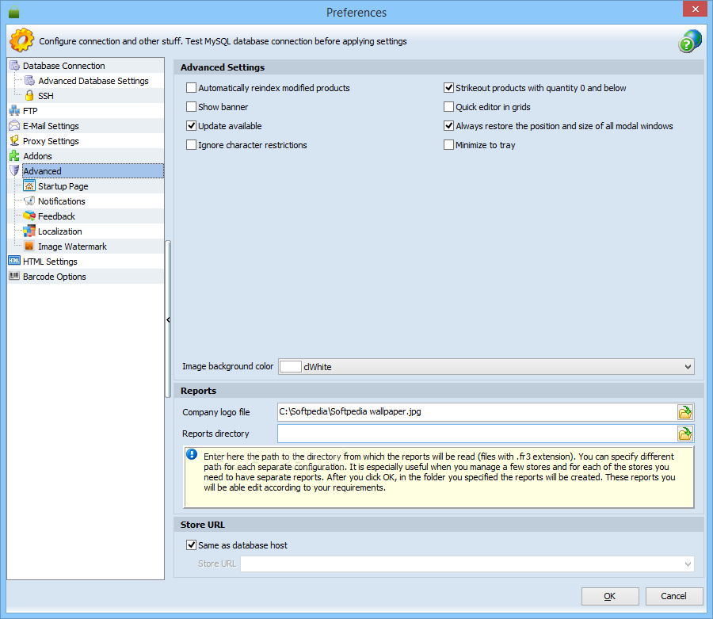This screenshot has height=619, width=713.
Task: Click the Localization flags icon
Action: click(29, 231)
